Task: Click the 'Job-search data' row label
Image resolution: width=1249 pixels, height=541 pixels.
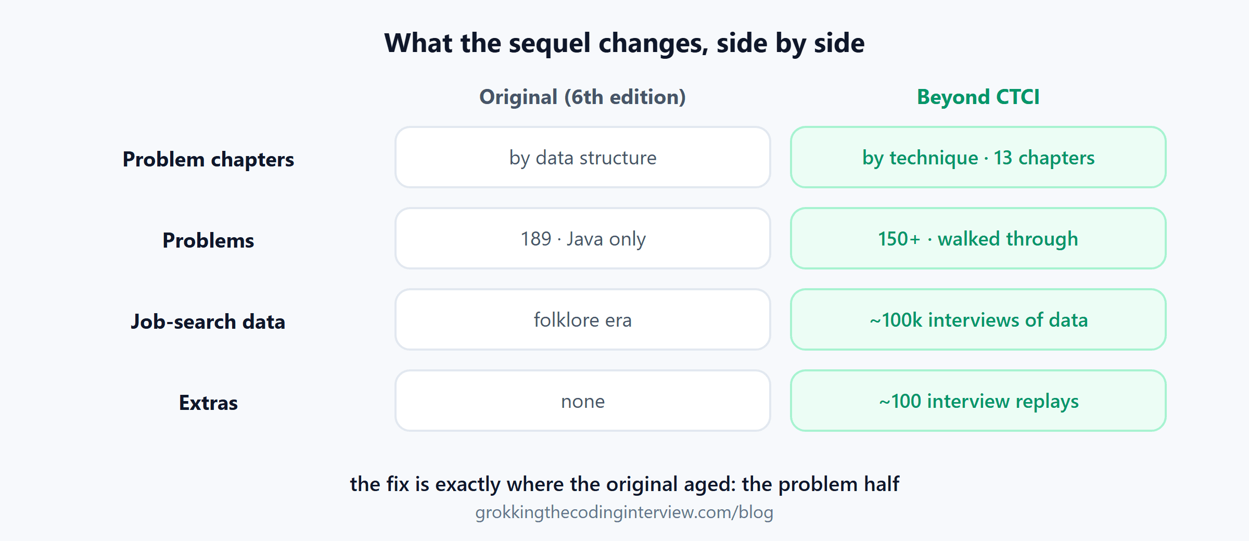Action: (208, 321)
